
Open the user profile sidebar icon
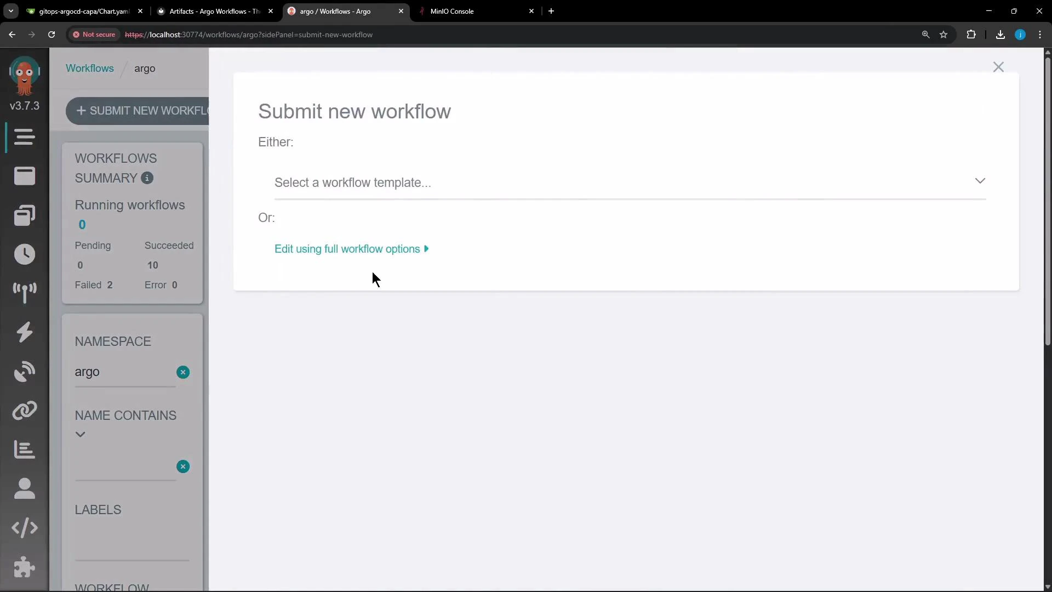click(24, 488)
